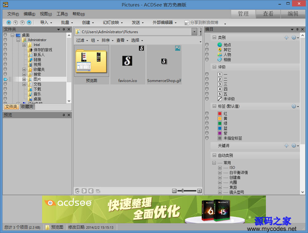Toggle the marker beside 地点 category
Viewport: 308px width, 233px height.
[x=207, y=45]
